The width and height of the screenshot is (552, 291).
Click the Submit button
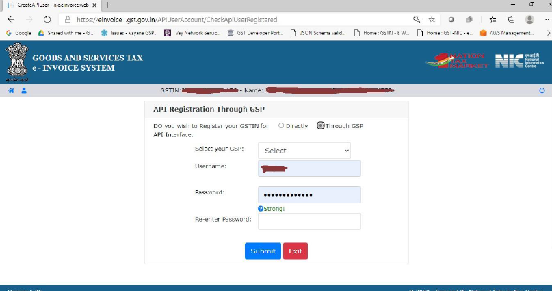[263, 251]
